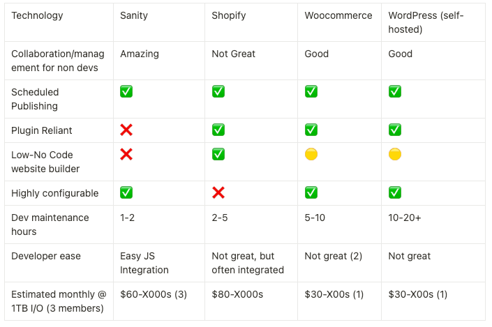Click the green checkmark for Woocommerce Scheduled Publishing
This screenshot has height=327, width=492.
(x=311, y=91)
